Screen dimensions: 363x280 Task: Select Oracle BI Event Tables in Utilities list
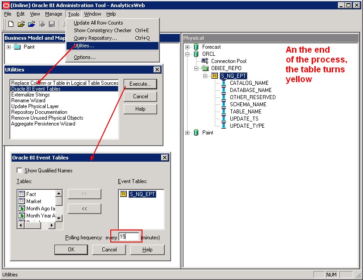[x=65, y=89]
